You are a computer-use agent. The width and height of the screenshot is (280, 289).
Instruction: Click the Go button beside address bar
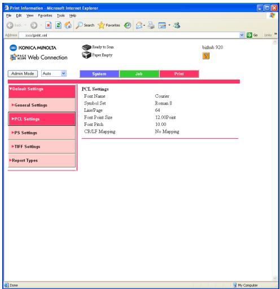pyautogui.click(x=252, y=35)
